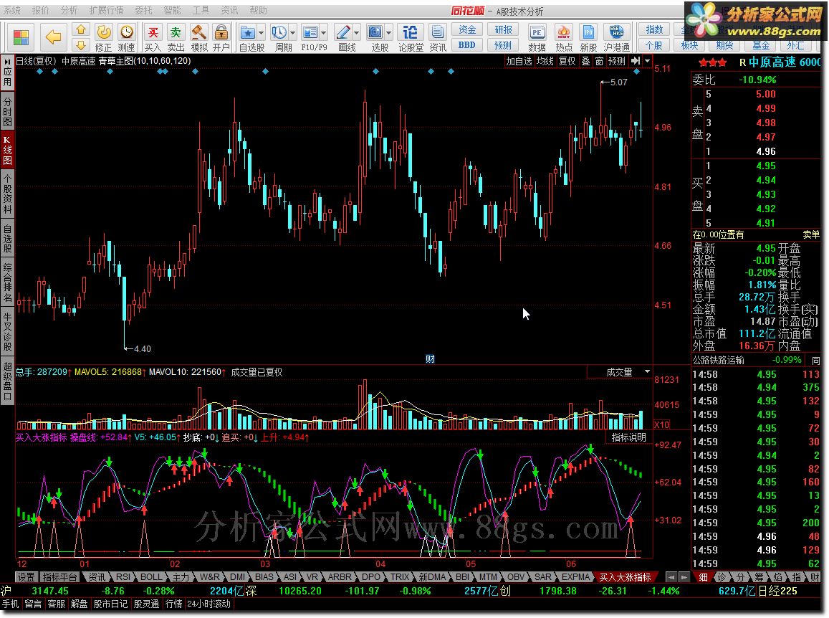Click the 指标说明 indicator description button
The height and width of the screenshot is (618, 829).
click(628, 437)
